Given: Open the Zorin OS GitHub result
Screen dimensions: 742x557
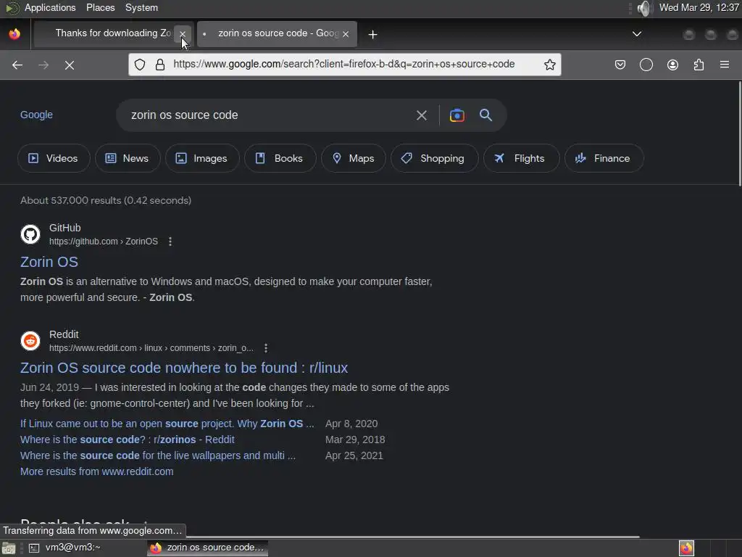Looking at the screenshot, I should pos(49,262).
